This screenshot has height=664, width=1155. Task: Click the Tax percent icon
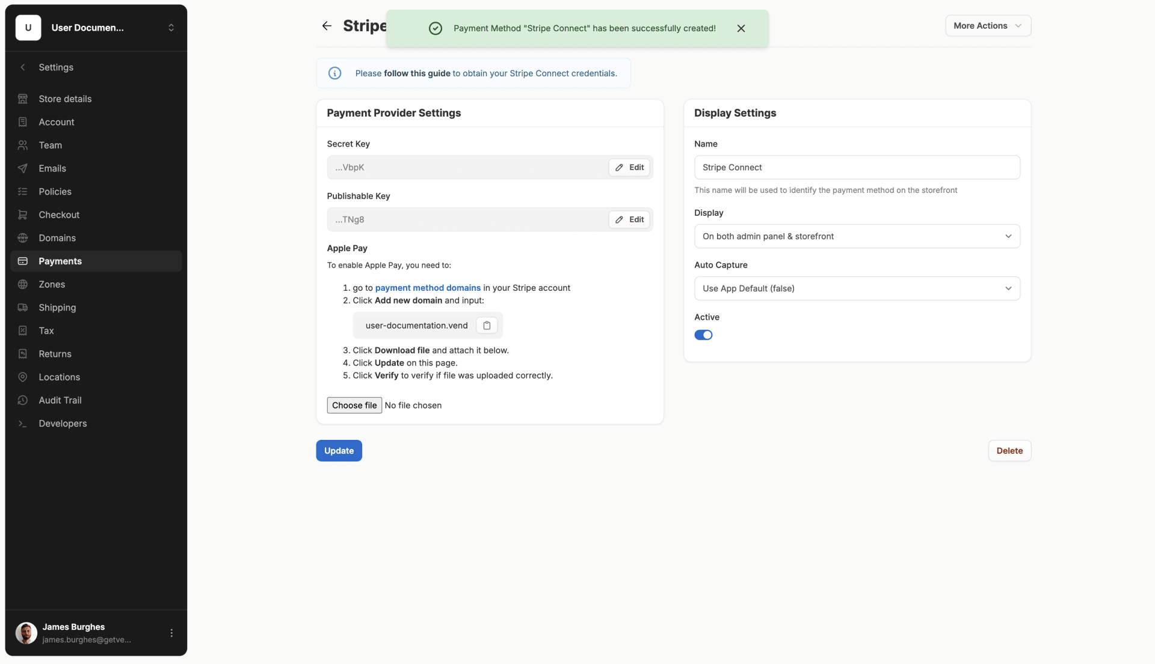23,330
